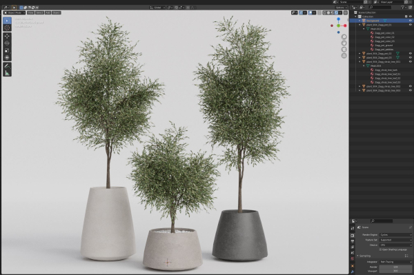Hide the background object in outliner
Screen dimensions: 414x275
pos(411,21)
